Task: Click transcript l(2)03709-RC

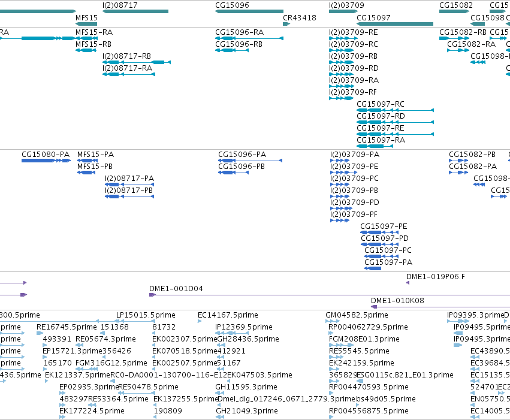Action: click(354, 44)
